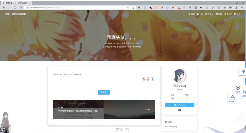The height and width of the screenshot is (133, 246).
Task: Open the 图库 gallery nav item
Action: [219, 14]
